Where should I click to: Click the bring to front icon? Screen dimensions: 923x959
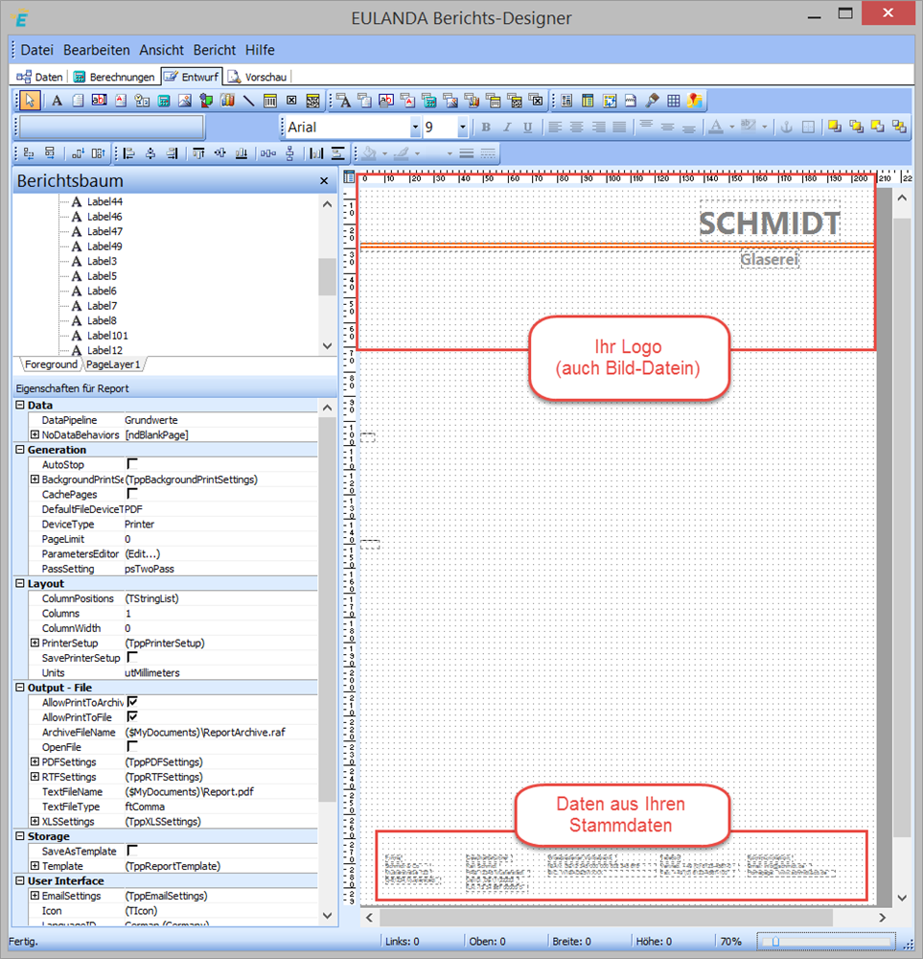[835, 128]
